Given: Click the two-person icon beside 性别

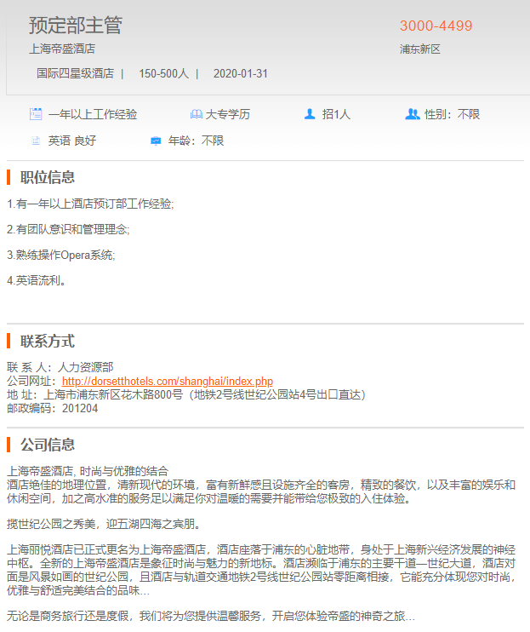Looking at the screenshot, I should (x=413, y=114).
